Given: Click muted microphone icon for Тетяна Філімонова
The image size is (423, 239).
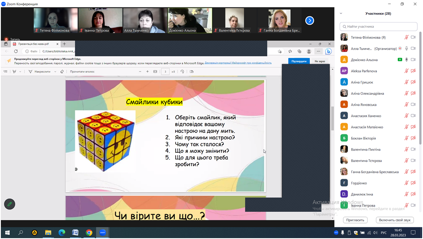Looking at the screenshot, I should pos(406,37).
